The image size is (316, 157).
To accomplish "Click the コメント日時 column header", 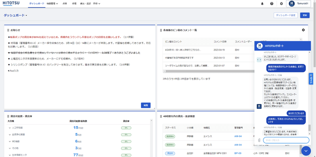I will click(220, 42).
